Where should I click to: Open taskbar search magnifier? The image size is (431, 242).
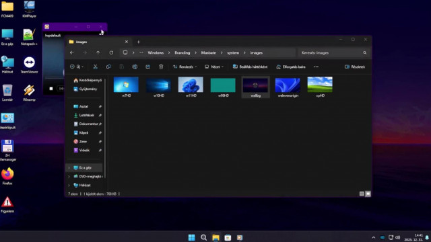203,237
